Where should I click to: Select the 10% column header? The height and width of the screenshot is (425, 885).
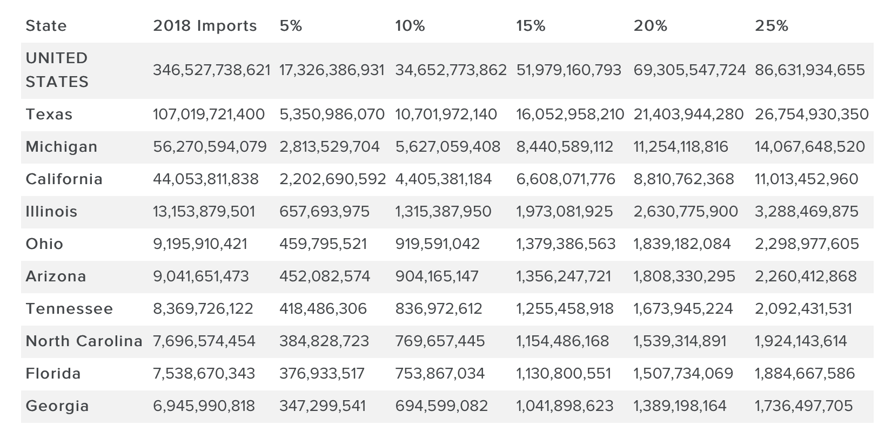410,26
